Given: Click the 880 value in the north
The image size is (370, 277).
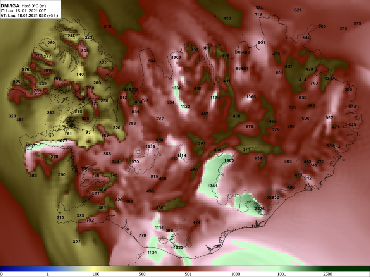Looking at the screenshot, I should click(206, 48).
